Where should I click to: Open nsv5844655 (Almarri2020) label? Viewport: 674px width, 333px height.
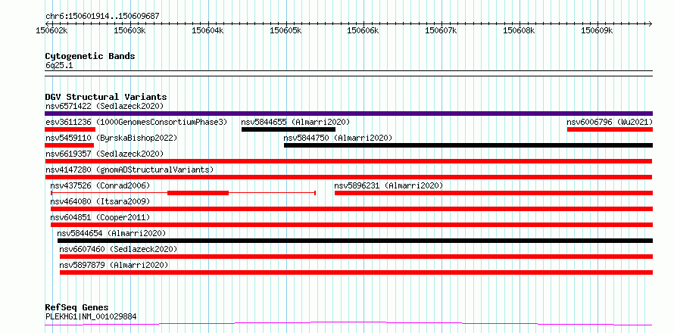pyautogui.click(x=295, y=122)
